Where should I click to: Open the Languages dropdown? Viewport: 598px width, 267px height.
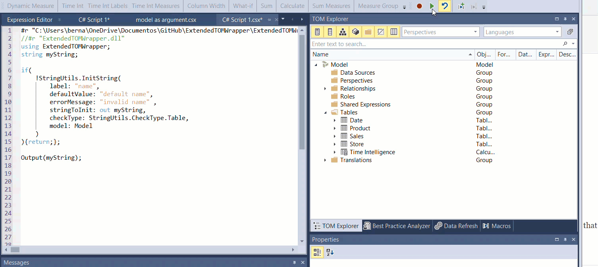[522, 32]
